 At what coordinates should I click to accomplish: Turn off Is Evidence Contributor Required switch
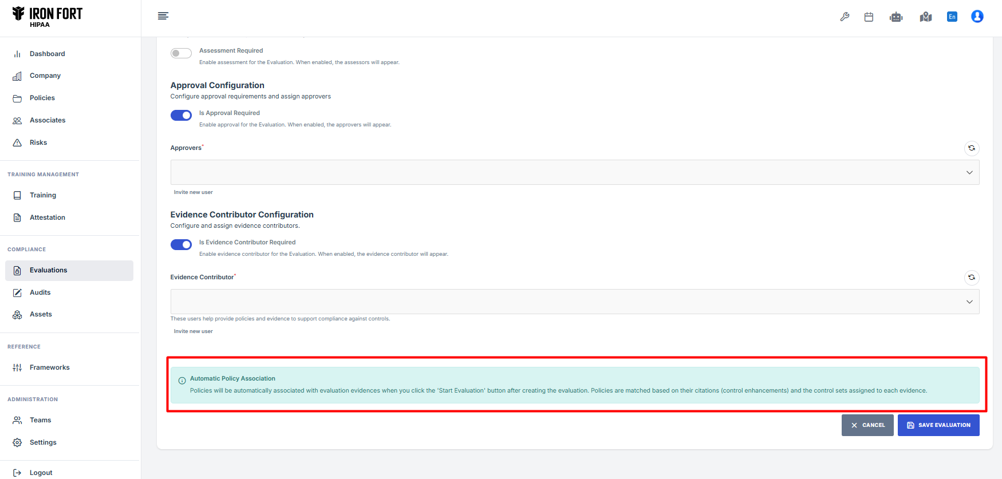[181, 245]
